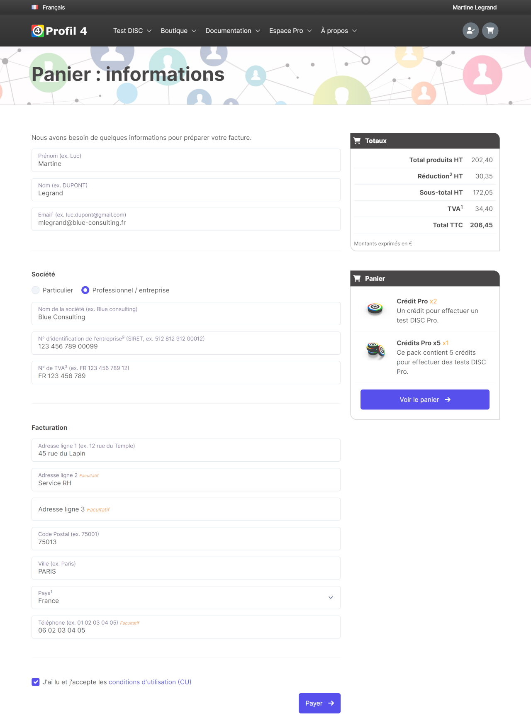The height and width of the screenshot is (723, 531).
Task: Select Professionnel / entreprise radio option
Action: coord(85,290)
